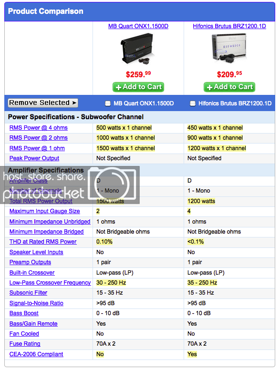The height and width of the screenshot is (370, 280).
Task: Open the Subsonic Filter link
Action: coord(28,293)
